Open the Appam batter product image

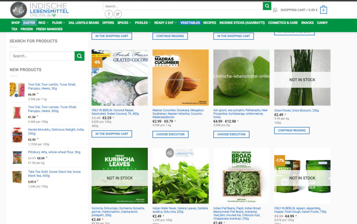[302, 176]
